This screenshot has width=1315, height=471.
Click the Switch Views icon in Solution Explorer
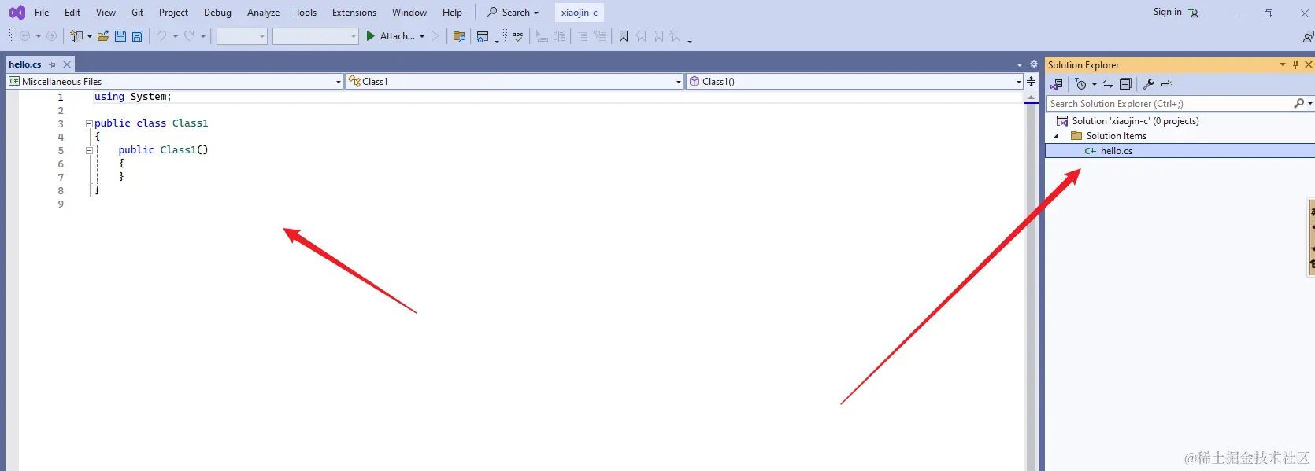pyautogui.click(x=1057, y=84)
